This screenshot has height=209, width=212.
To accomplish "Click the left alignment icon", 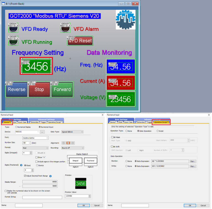I will point(63,143).
